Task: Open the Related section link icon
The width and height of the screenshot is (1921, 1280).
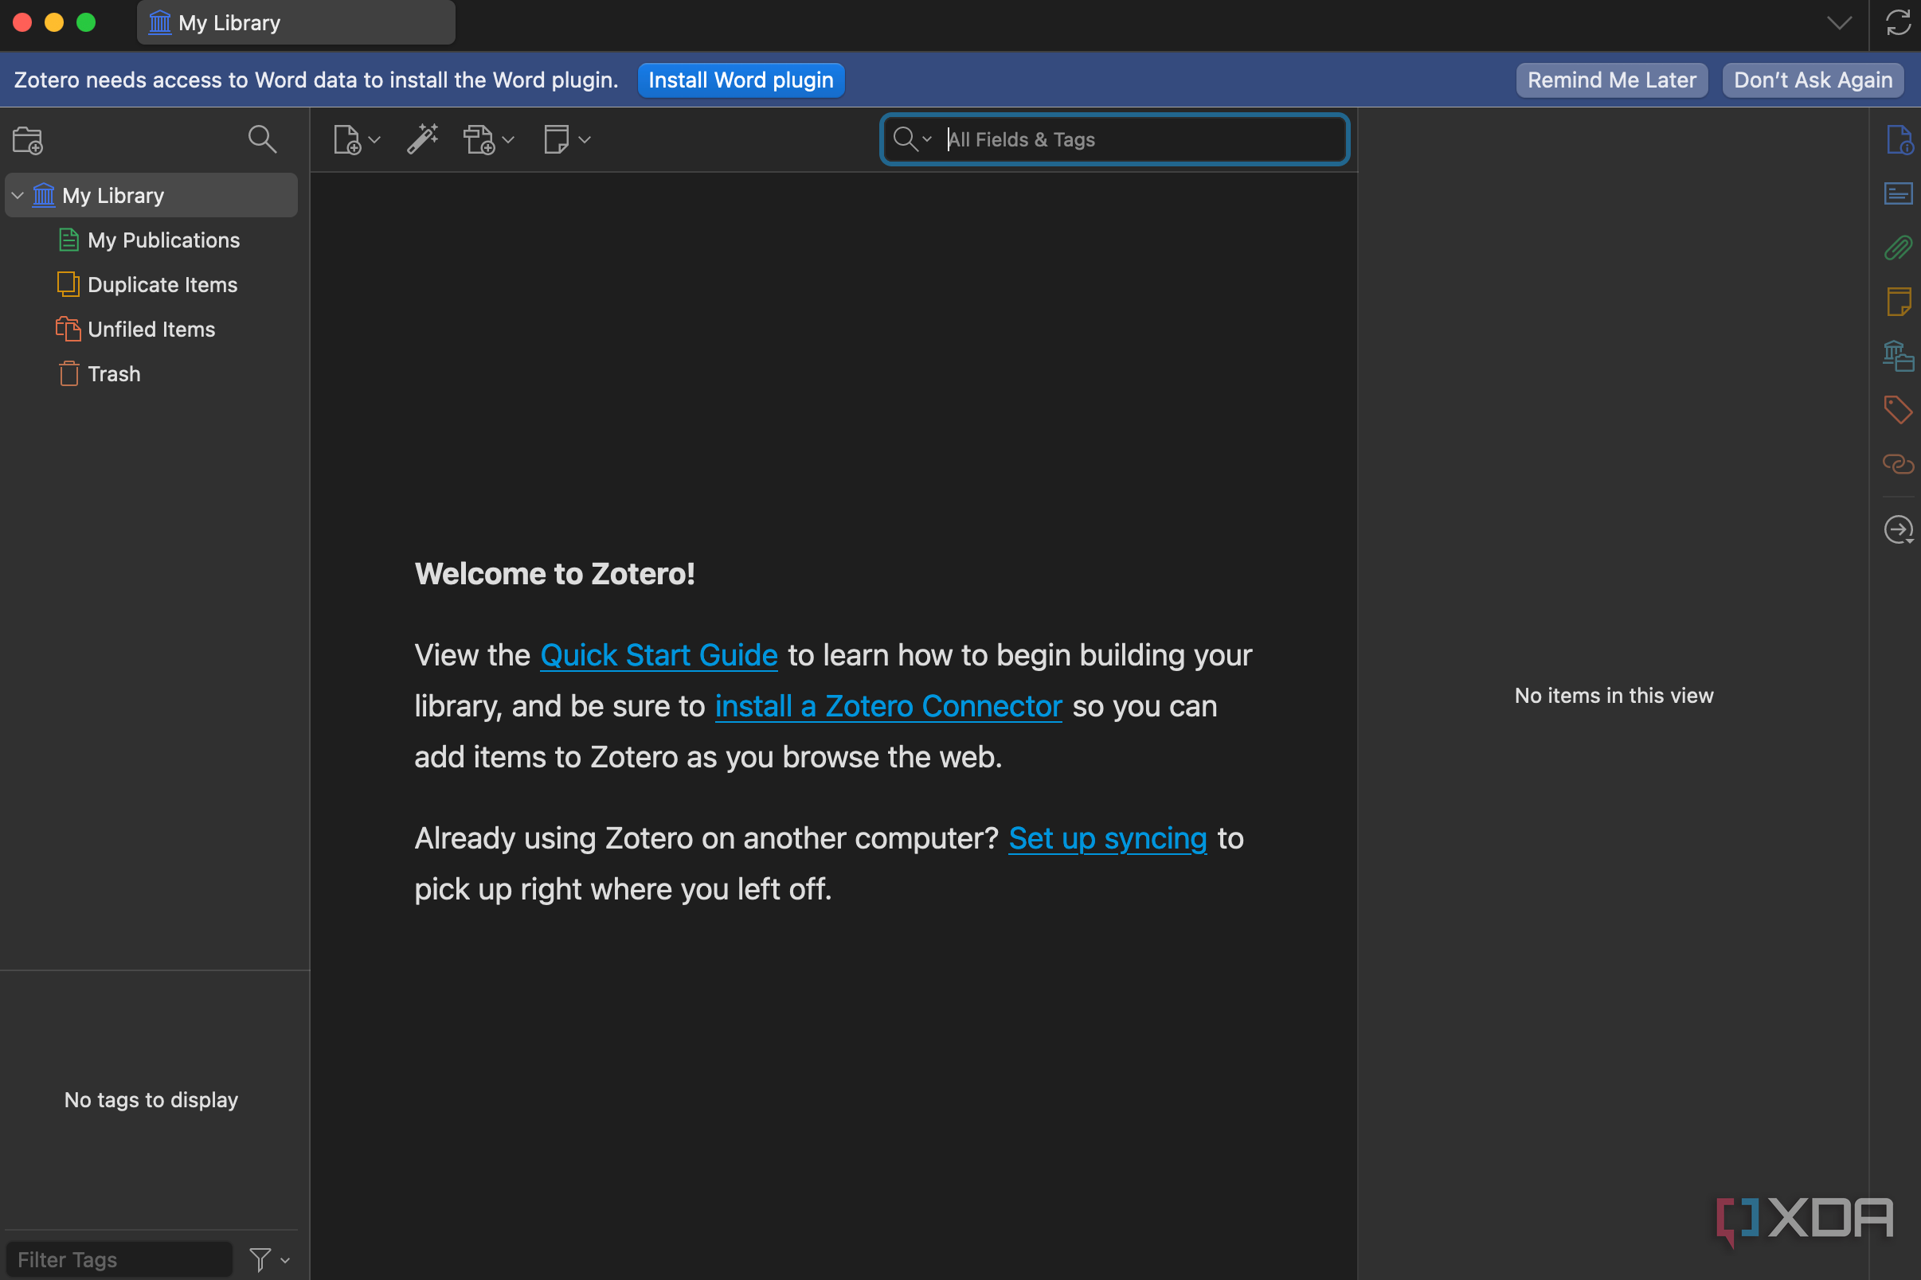Action: pos(1898,463)
